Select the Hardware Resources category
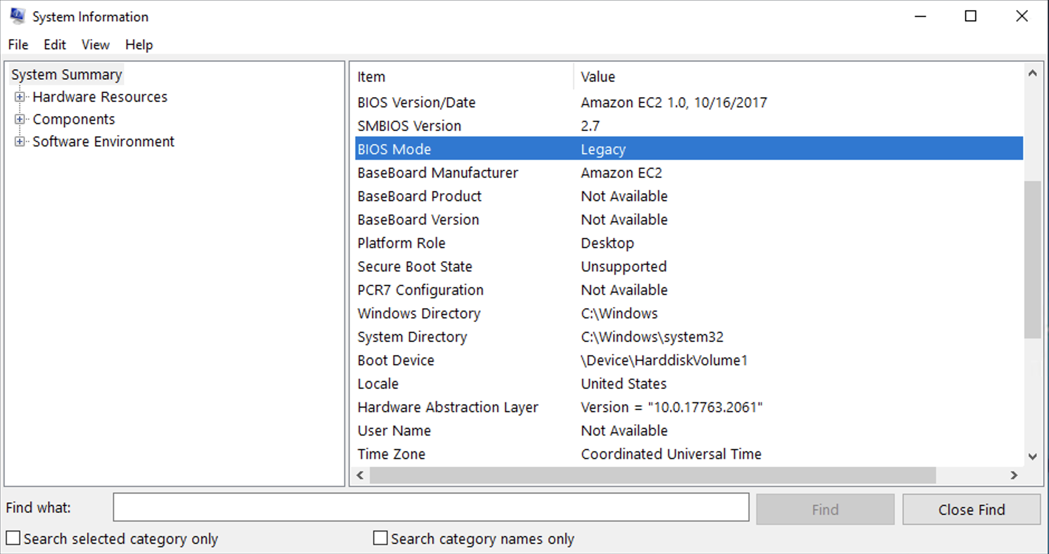 [100, 97]
